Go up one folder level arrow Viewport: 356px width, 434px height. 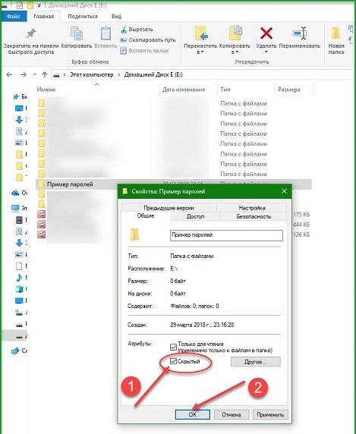click(45, 74)
